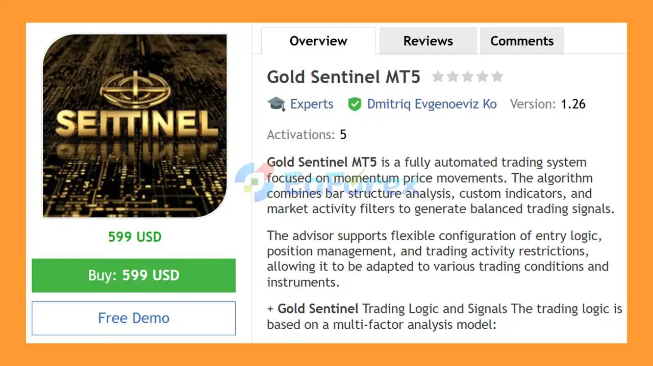Image resolution: width=653 pixels, height=366 pixels.
Task: Click the green 599 USD price label
Action: pyautogui.click(x=135, y=237)
